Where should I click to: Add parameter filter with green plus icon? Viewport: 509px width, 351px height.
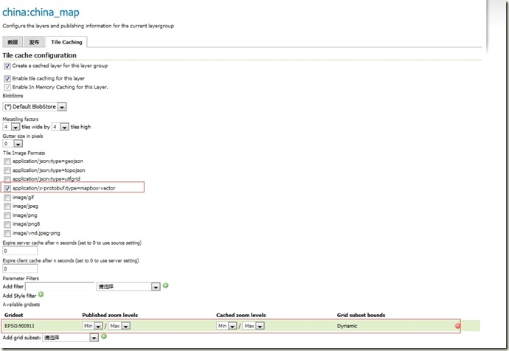click(x=165, y=285)
